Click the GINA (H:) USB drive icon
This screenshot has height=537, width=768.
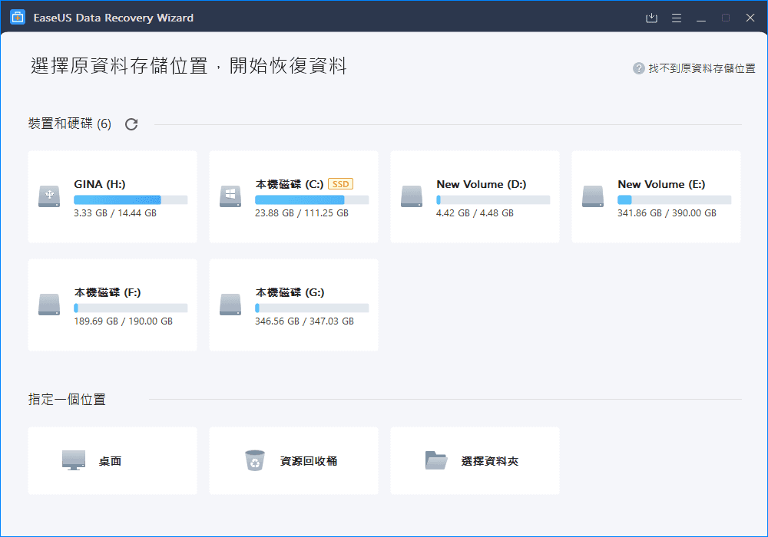pyautogui.click(x=49, y=196)
